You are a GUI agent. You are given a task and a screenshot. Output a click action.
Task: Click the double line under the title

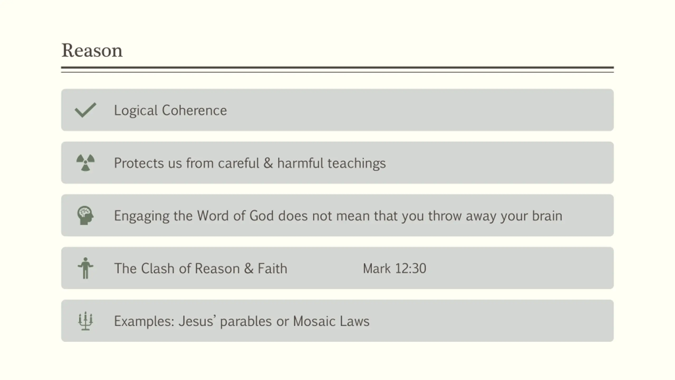(337, 69)
